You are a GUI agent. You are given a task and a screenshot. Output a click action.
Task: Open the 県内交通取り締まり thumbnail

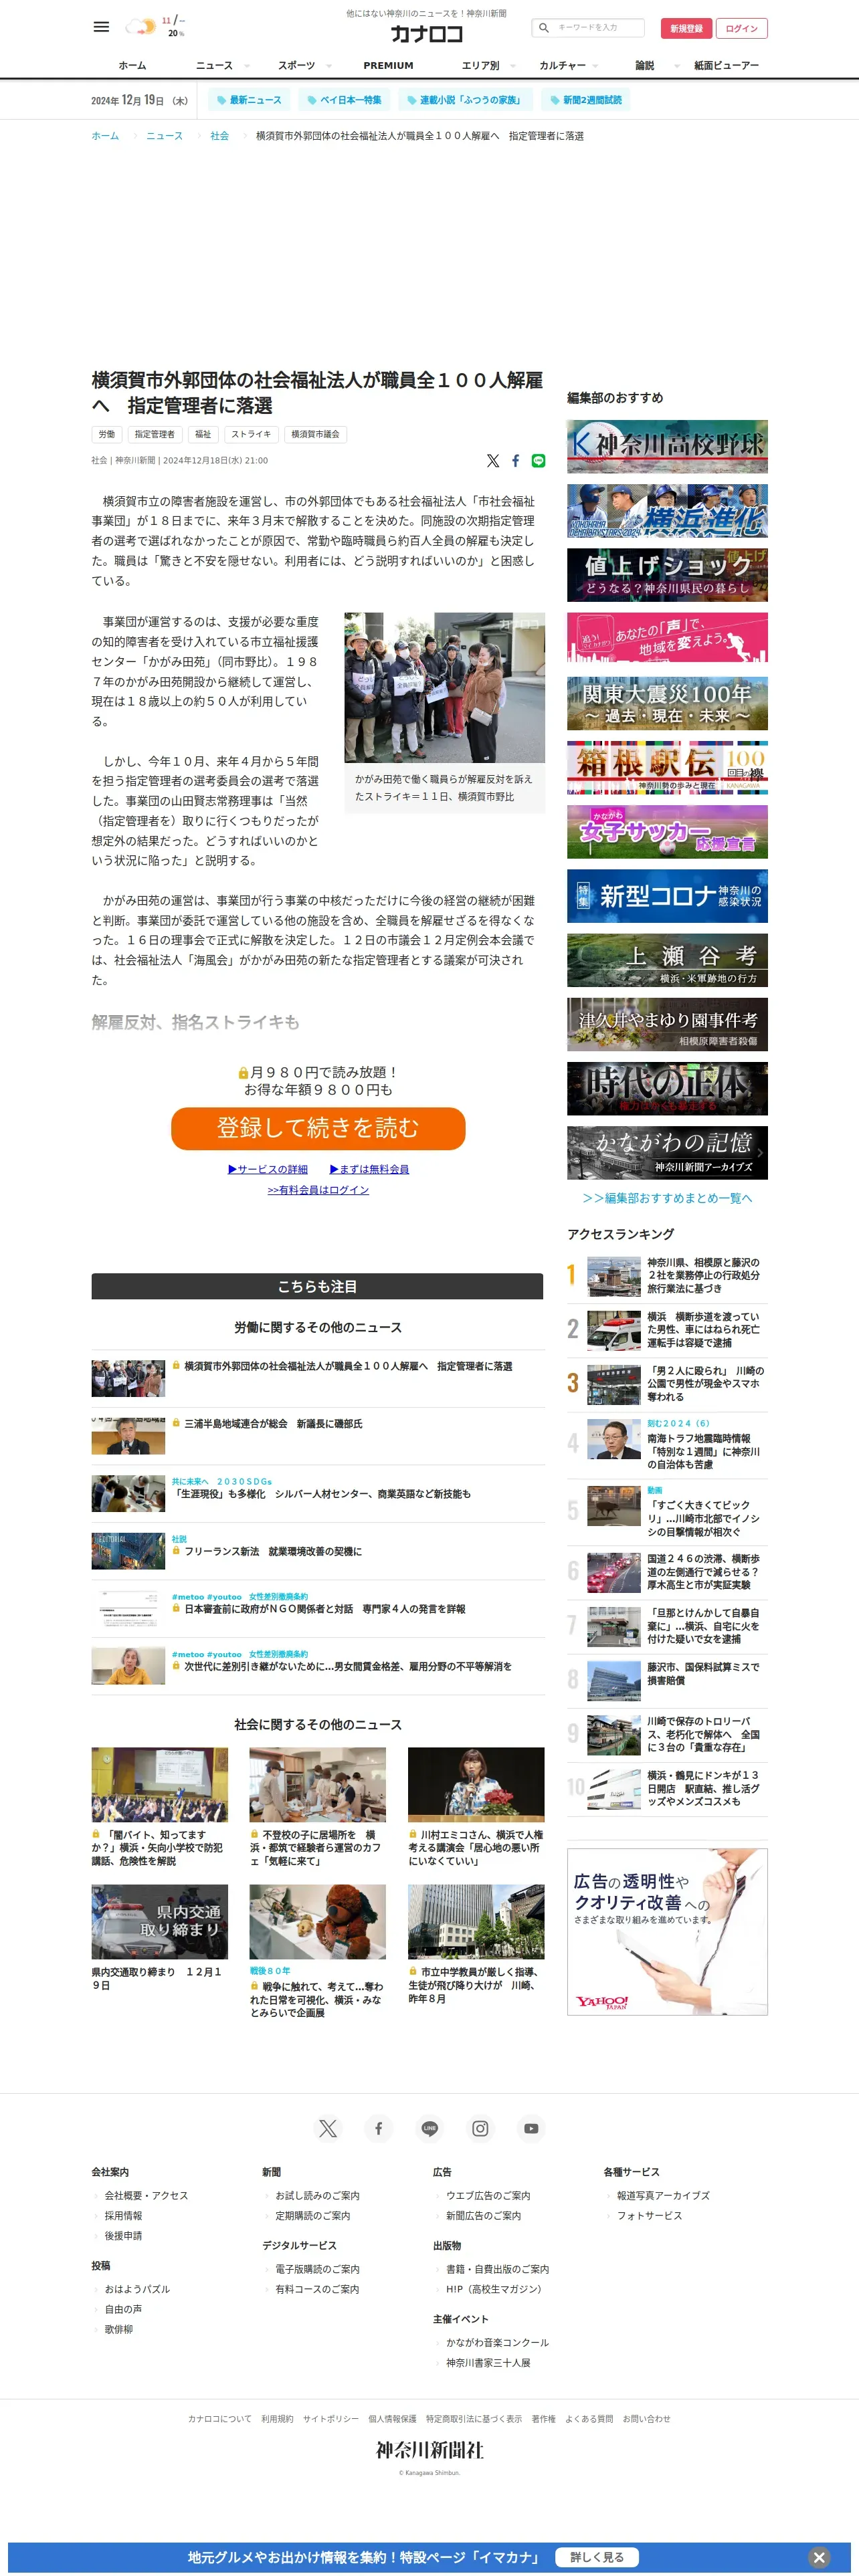click(159, 1922)
